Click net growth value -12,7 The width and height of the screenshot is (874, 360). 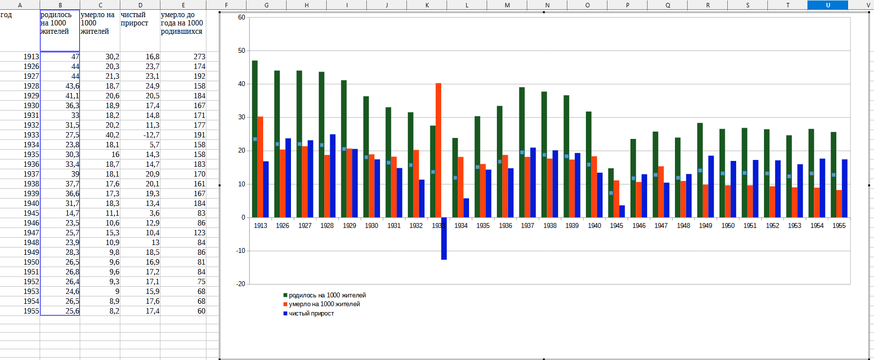click(x=140, y=135)
